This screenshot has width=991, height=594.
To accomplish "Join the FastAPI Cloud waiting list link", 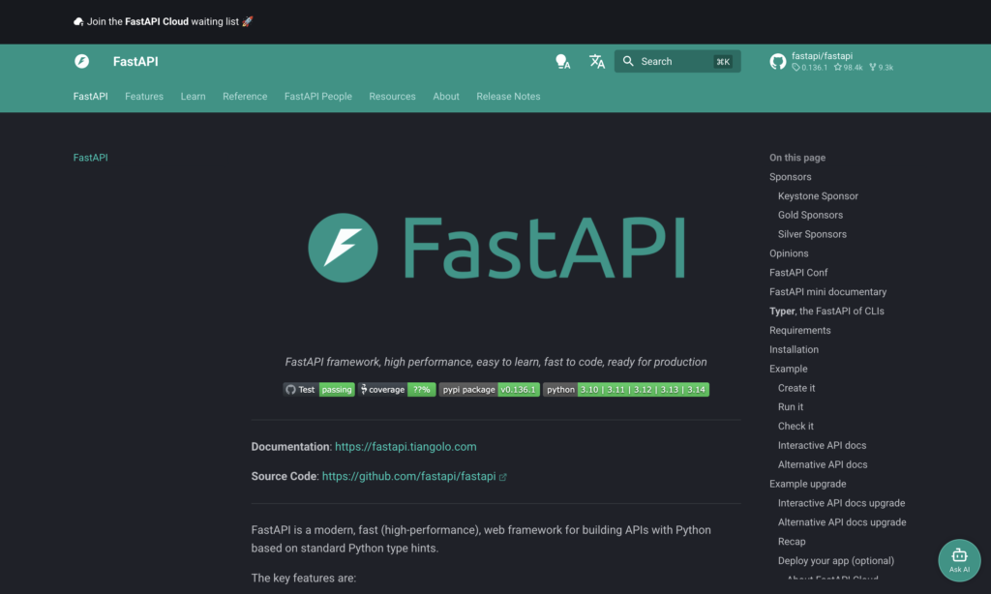I will pos(164,21).
